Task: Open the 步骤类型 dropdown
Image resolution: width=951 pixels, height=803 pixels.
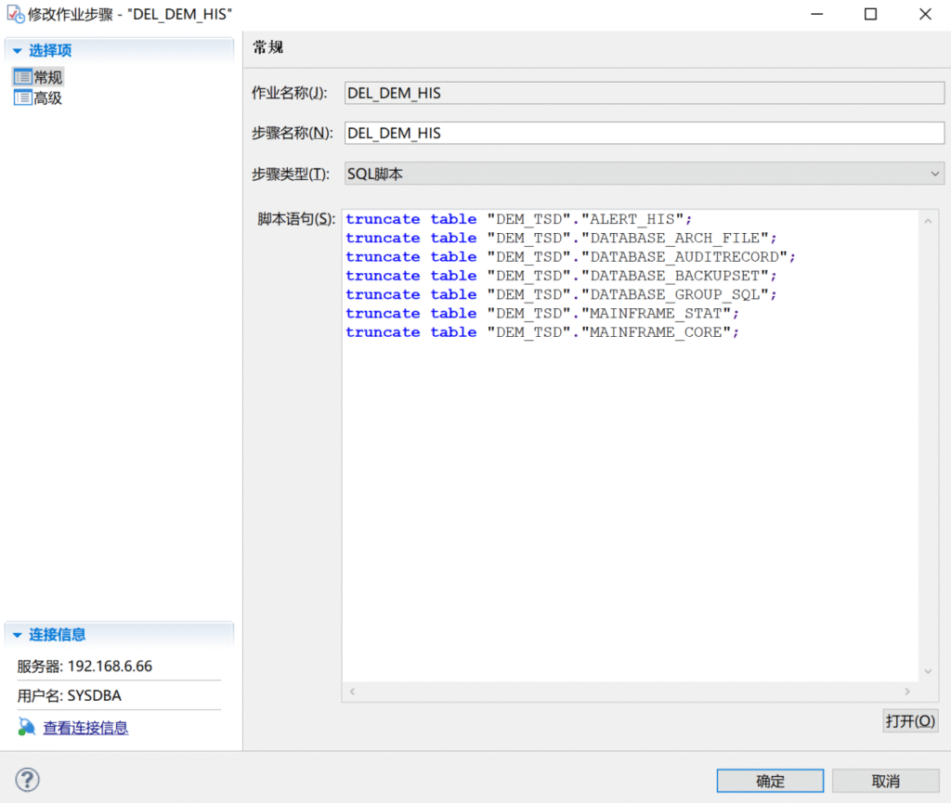Action: pyautogui.click(x=934, y=174)
